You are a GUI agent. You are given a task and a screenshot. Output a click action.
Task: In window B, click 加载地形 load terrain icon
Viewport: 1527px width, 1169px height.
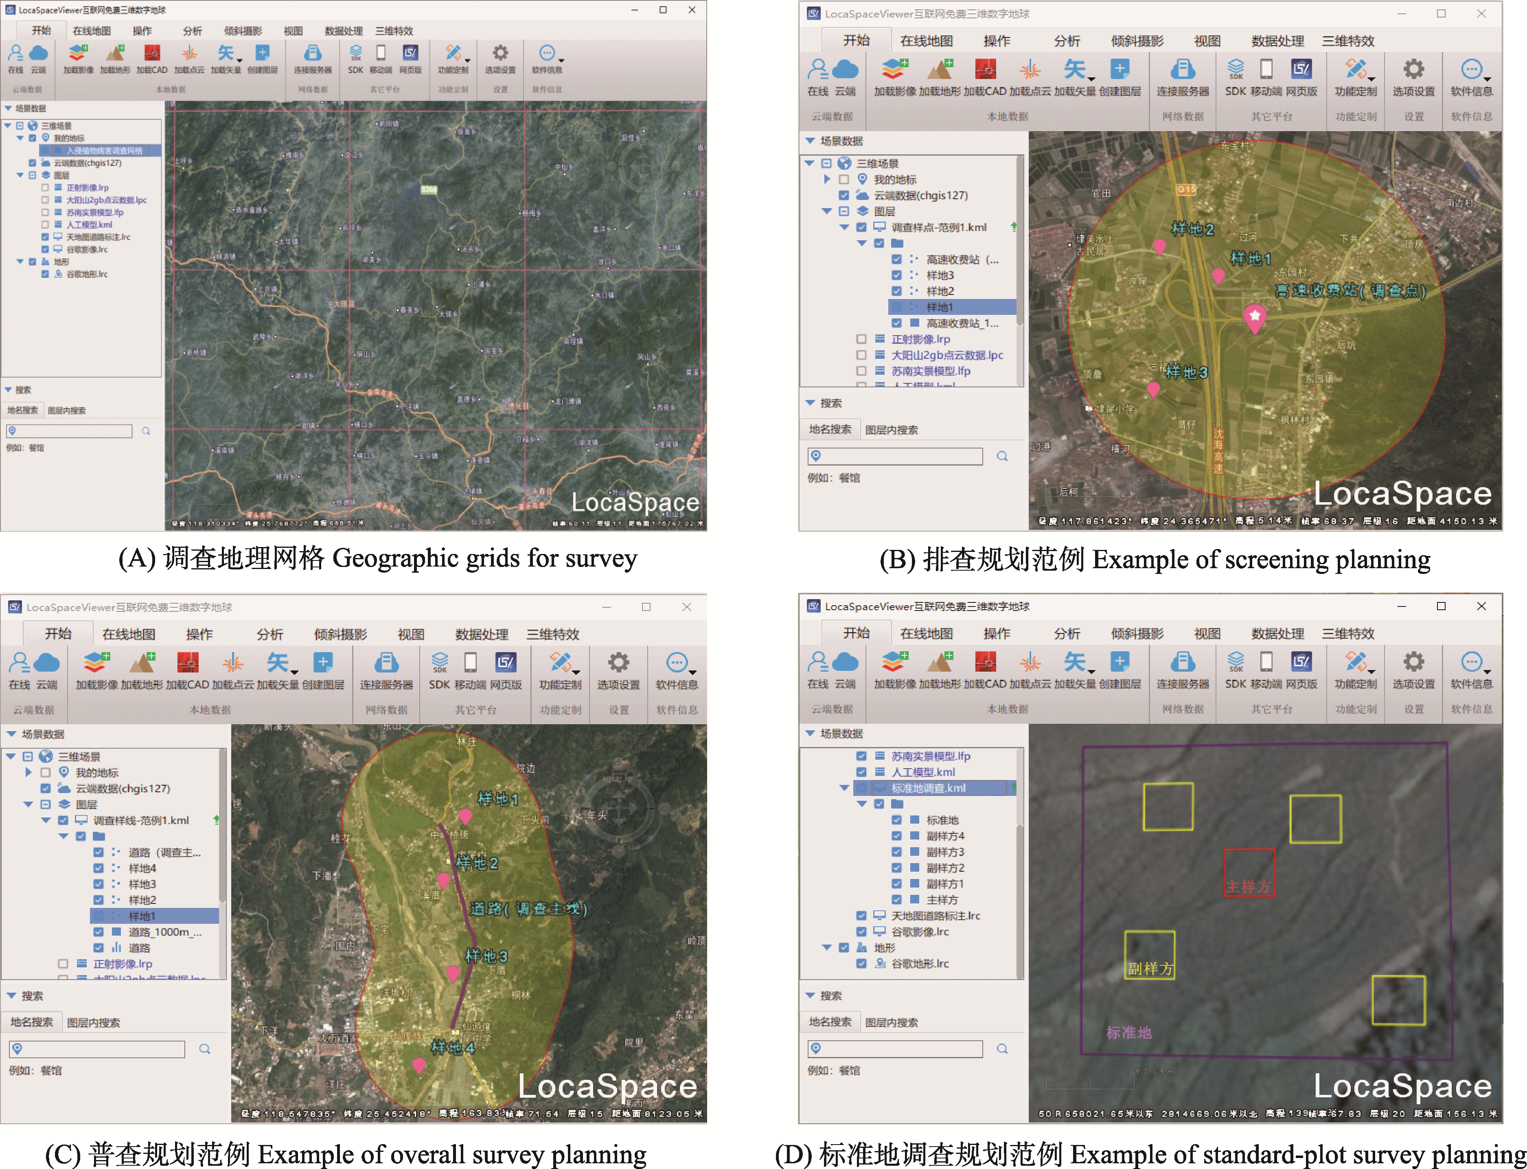click(x=940, y=69)
